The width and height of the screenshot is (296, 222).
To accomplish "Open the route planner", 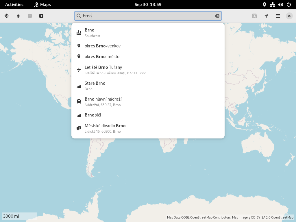I will click(x=266, y=16).
